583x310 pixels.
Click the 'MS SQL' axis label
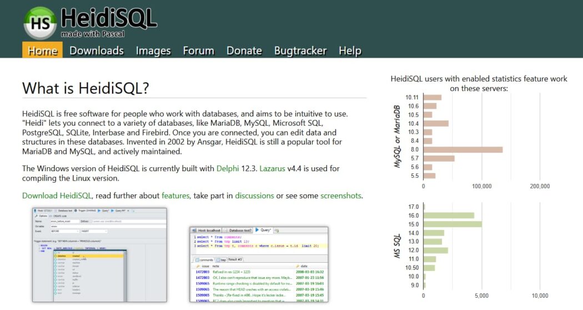coord(398,246)
